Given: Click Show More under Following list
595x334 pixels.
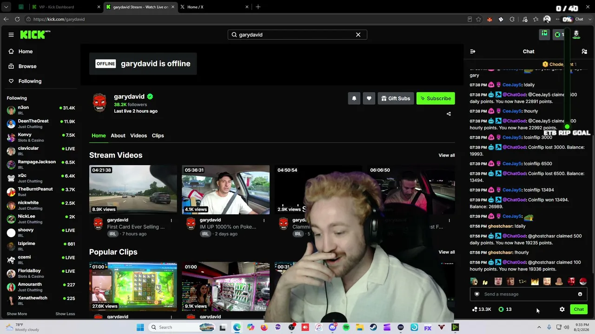Looking at the screenshot, I should [x=17, y=314].
